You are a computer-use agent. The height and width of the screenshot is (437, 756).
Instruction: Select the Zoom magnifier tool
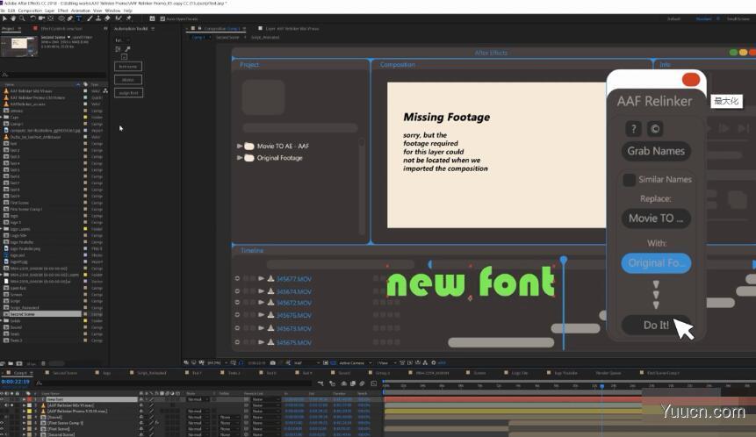pyautogui.click(x=22, y=18)
